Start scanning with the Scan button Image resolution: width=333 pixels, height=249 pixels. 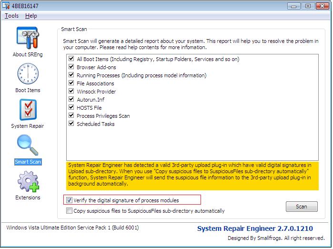(x=302, y=207)
